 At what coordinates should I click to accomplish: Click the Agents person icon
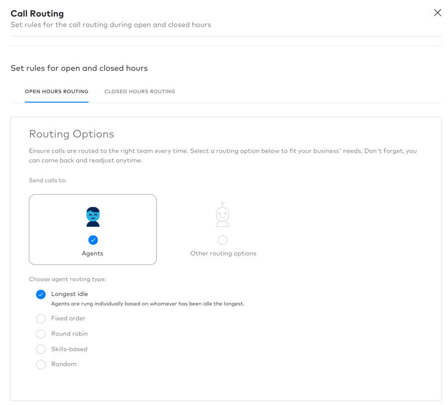pos(93,217)
